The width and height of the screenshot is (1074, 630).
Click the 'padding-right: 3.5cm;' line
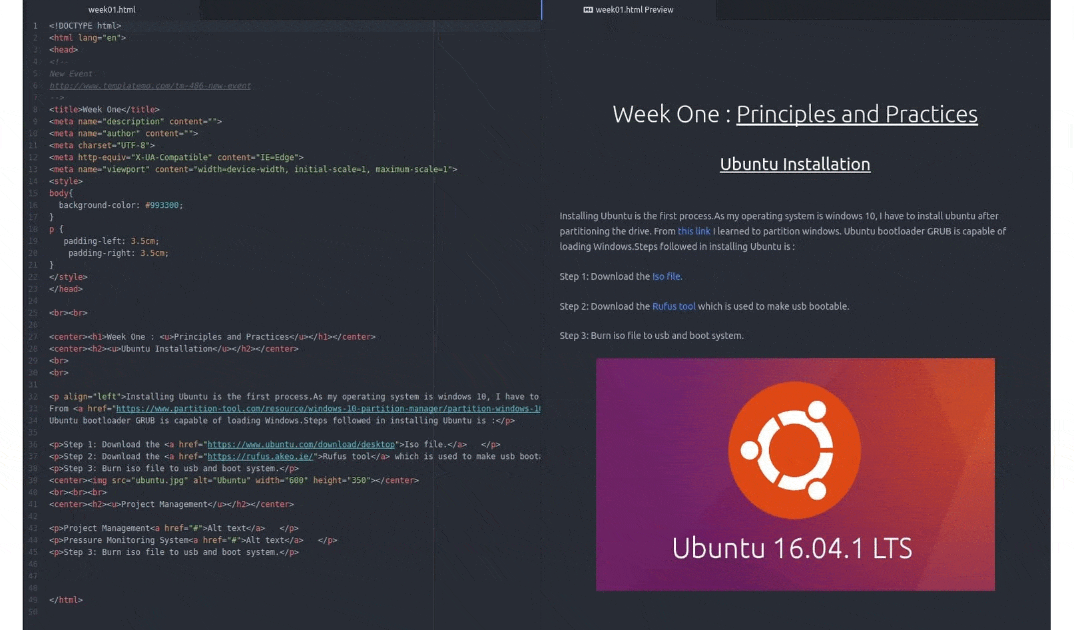(x=119, y=254)
